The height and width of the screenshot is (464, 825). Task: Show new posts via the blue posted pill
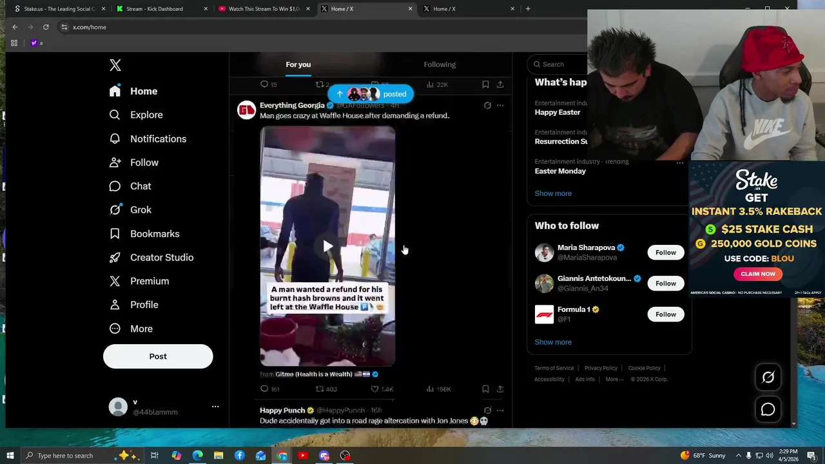click(371, 94)
